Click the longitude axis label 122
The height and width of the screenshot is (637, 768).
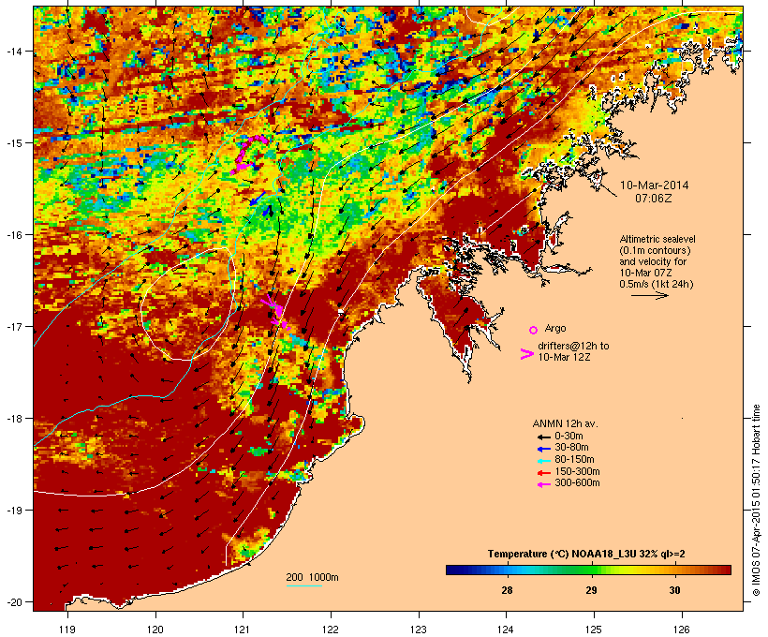click(331, 630)
